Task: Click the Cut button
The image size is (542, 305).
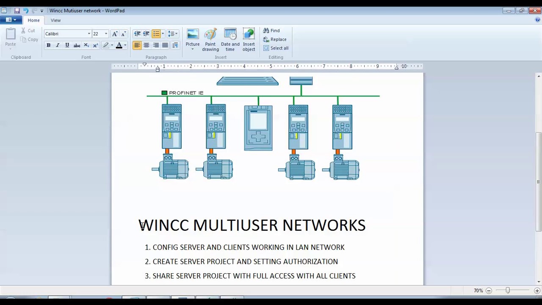Action: point(28,30)
